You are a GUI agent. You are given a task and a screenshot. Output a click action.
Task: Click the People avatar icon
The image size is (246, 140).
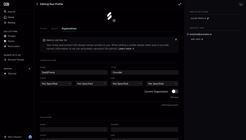5,36
